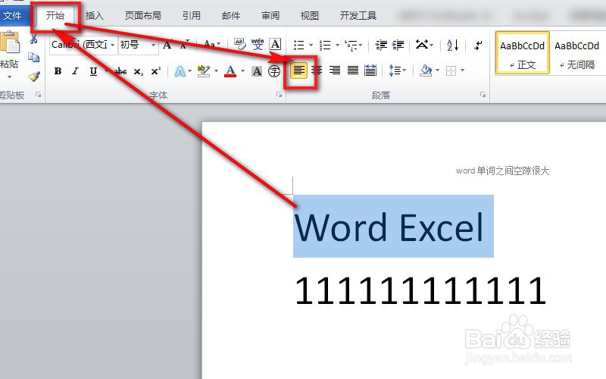This screenshot has width=606, height=379.
Task: Open the Clipboard pane launcher
Action: (38, 95)
